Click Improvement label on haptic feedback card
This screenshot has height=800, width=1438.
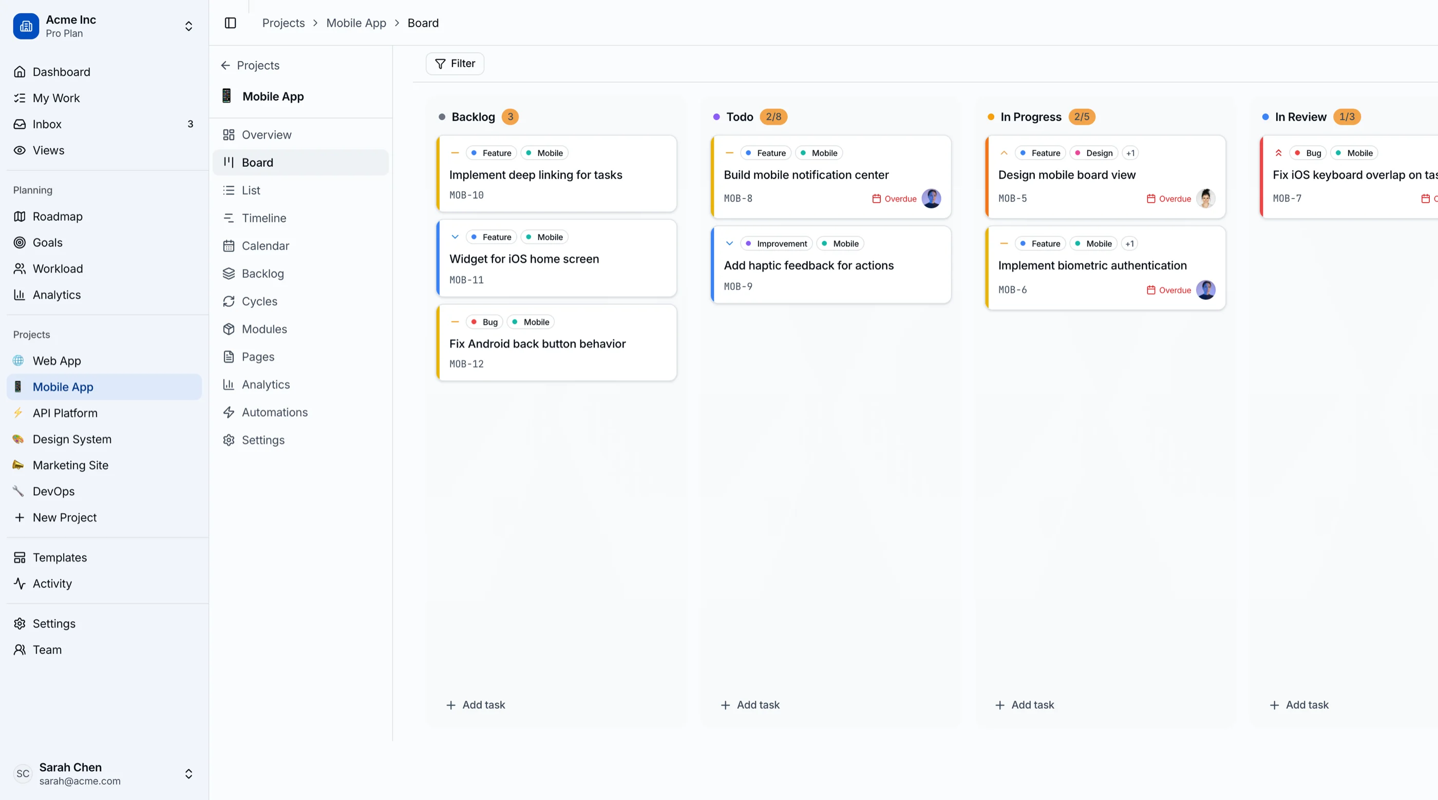point(777,244)
